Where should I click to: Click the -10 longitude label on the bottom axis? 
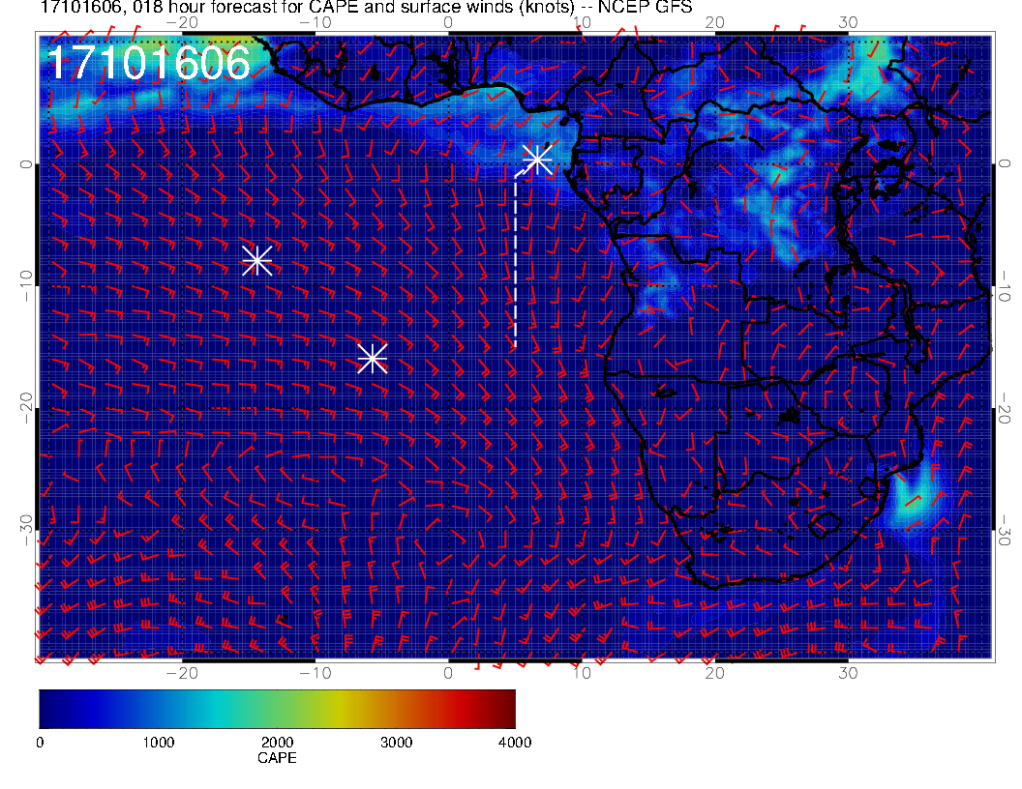click(316, 673)
